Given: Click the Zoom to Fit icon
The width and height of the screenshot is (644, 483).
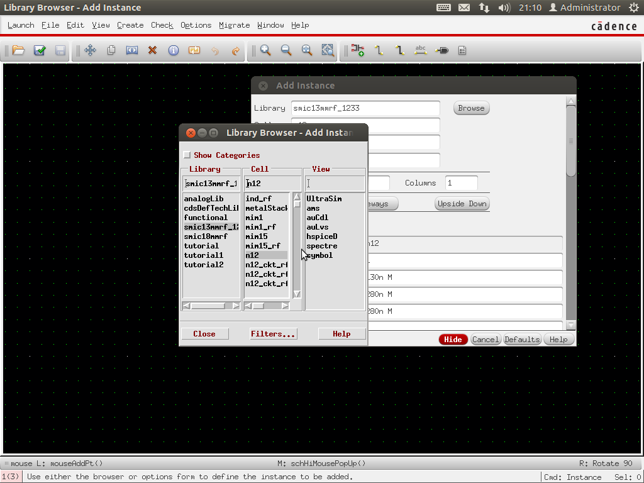Looking at the screenshot, I should click(307, 50).
